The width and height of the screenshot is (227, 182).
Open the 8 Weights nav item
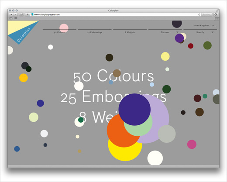pos(130,32)
